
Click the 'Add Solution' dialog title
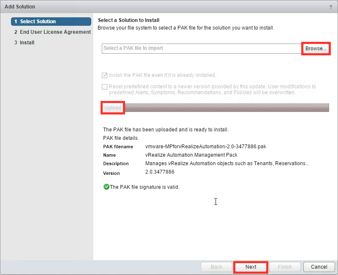[20, 7]
